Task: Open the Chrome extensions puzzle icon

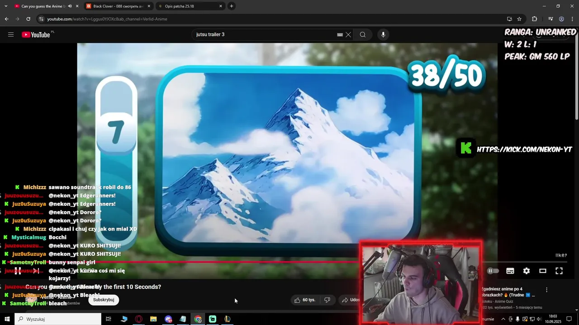Action: tap(534, 19)
